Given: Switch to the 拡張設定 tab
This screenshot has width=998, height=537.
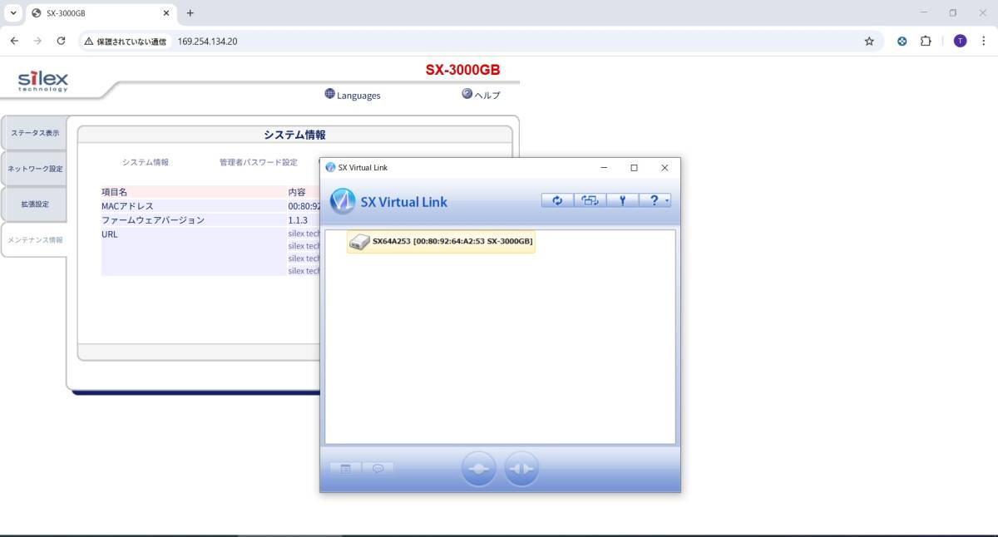Looking at the screenshot, I should tap(34, 204).
